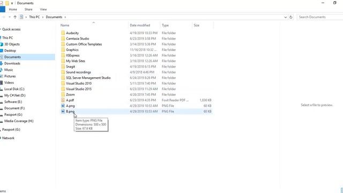The image size is (343, 193).
Task: Click the Visual Studio 2010 folder icon
Action: [x=63, y=84]
